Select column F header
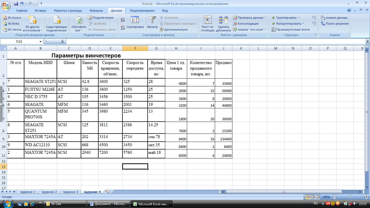 pyautogui.click(x=135, y=48)
